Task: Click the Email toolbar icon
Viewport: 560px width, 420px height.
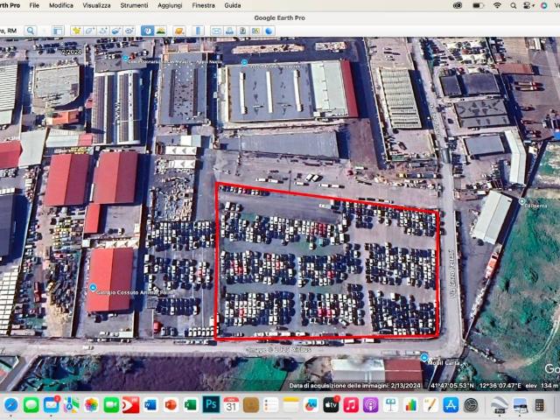Action: pos(216,31)
